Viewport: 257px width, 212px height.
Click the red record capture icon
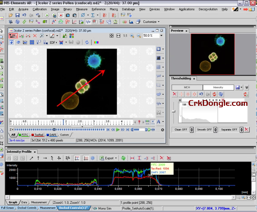61,15
